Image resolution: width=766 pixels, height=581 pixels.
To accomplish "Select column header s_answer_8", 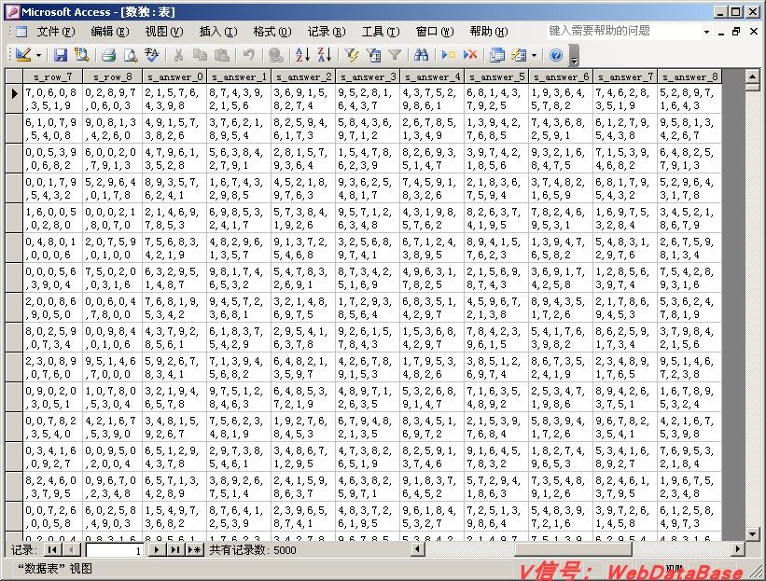I will coord(689,76).
